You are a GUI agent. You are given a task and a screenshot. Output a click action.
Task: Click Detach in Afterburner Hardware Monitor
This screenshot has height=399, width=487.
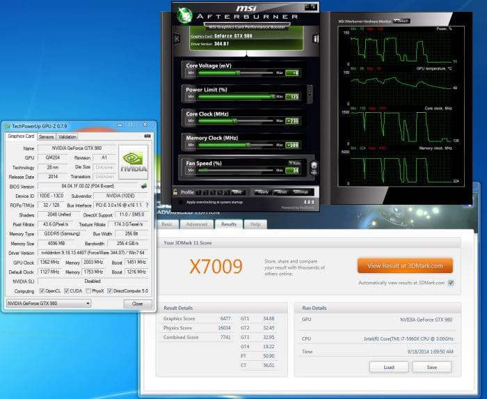tap(402, 21)
